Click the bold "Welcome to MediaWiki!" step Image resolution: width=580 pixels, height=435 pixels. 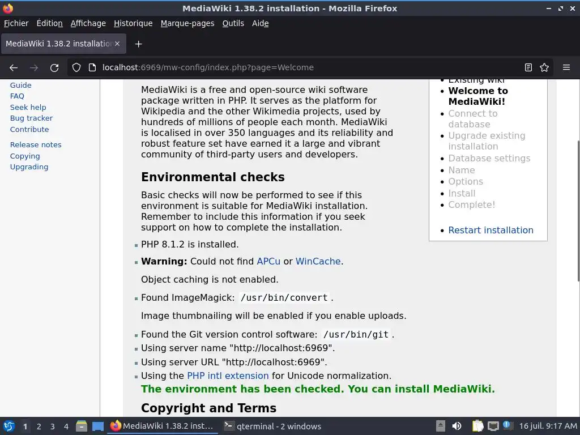pos(478,96)
